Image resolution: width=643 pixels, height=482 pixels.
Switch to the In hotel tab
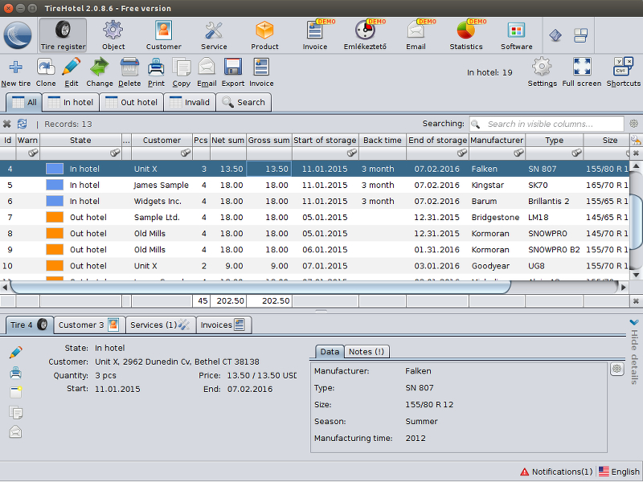71,102
